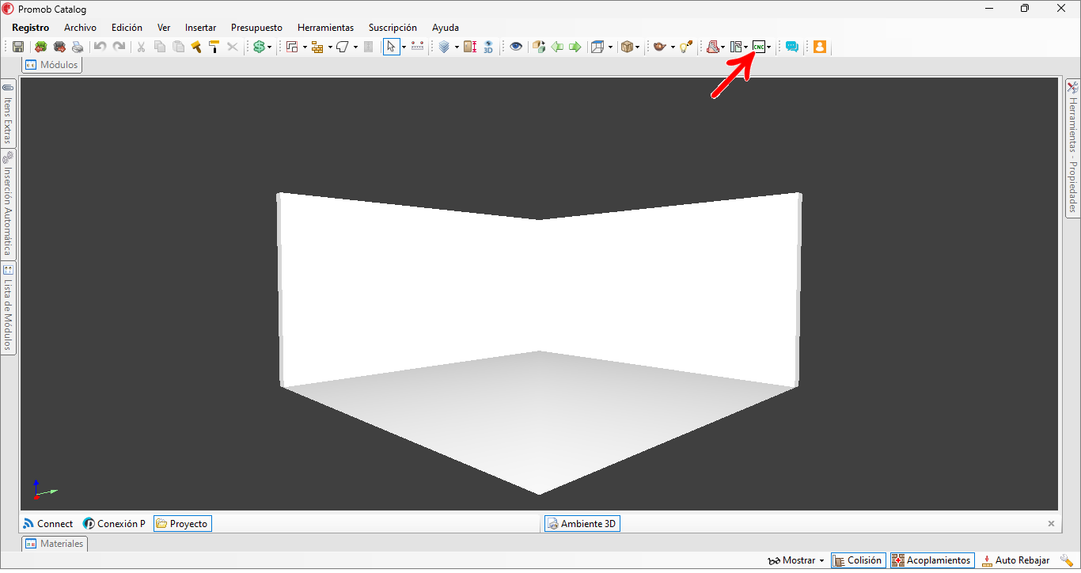Open the Módulos panel tab
This screenshot has width=1081, height=573.
51,65
